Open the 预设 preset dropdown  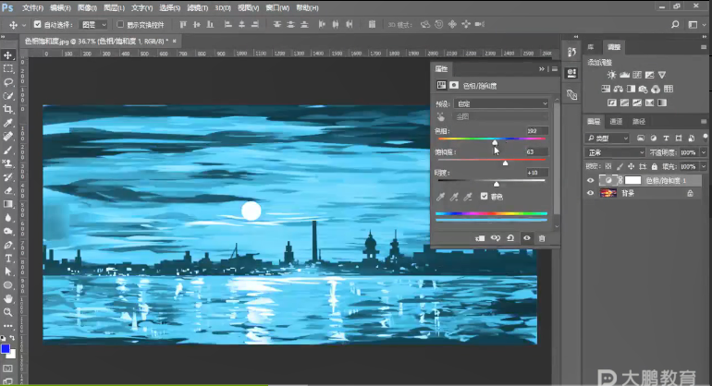click(502, 104)
